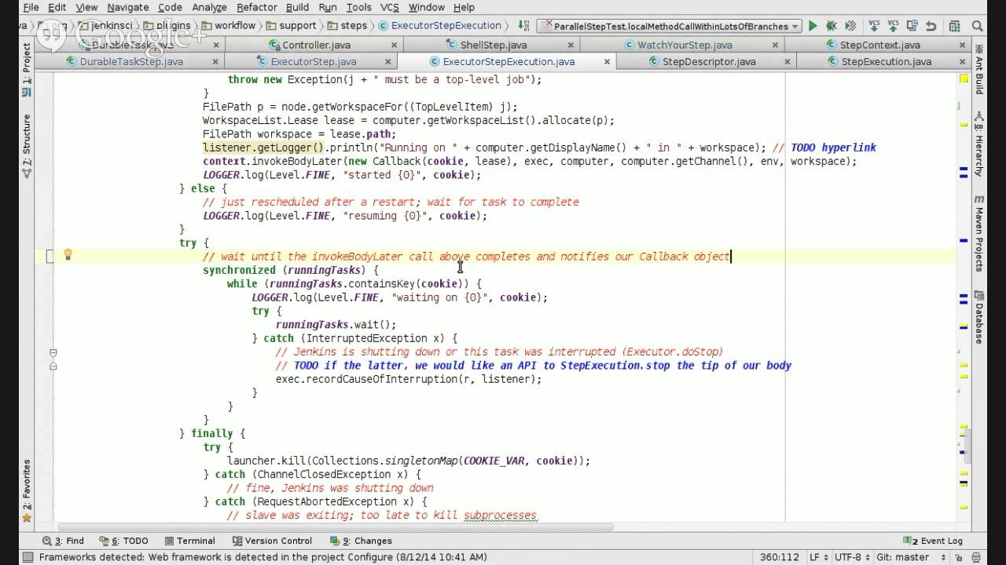This screenshot has height=565, width=1006.
Task: Open the Help menu
Action: (x=464, y=7)
